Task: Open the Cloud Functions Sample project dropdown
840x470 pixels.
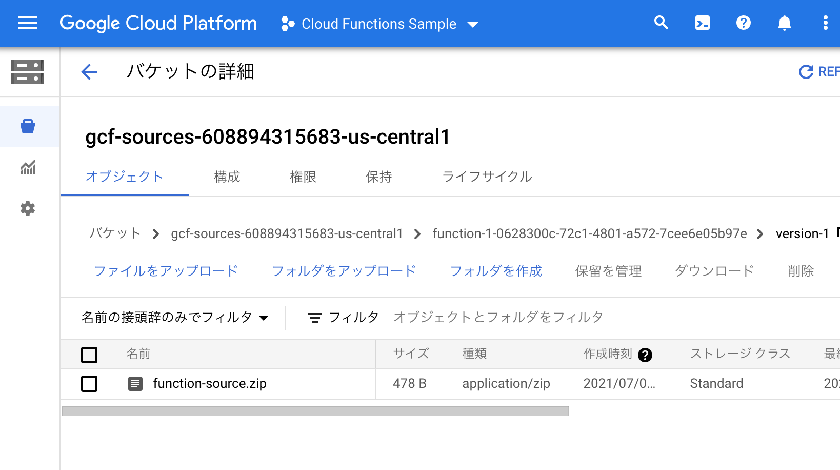Action: point(379,24)
